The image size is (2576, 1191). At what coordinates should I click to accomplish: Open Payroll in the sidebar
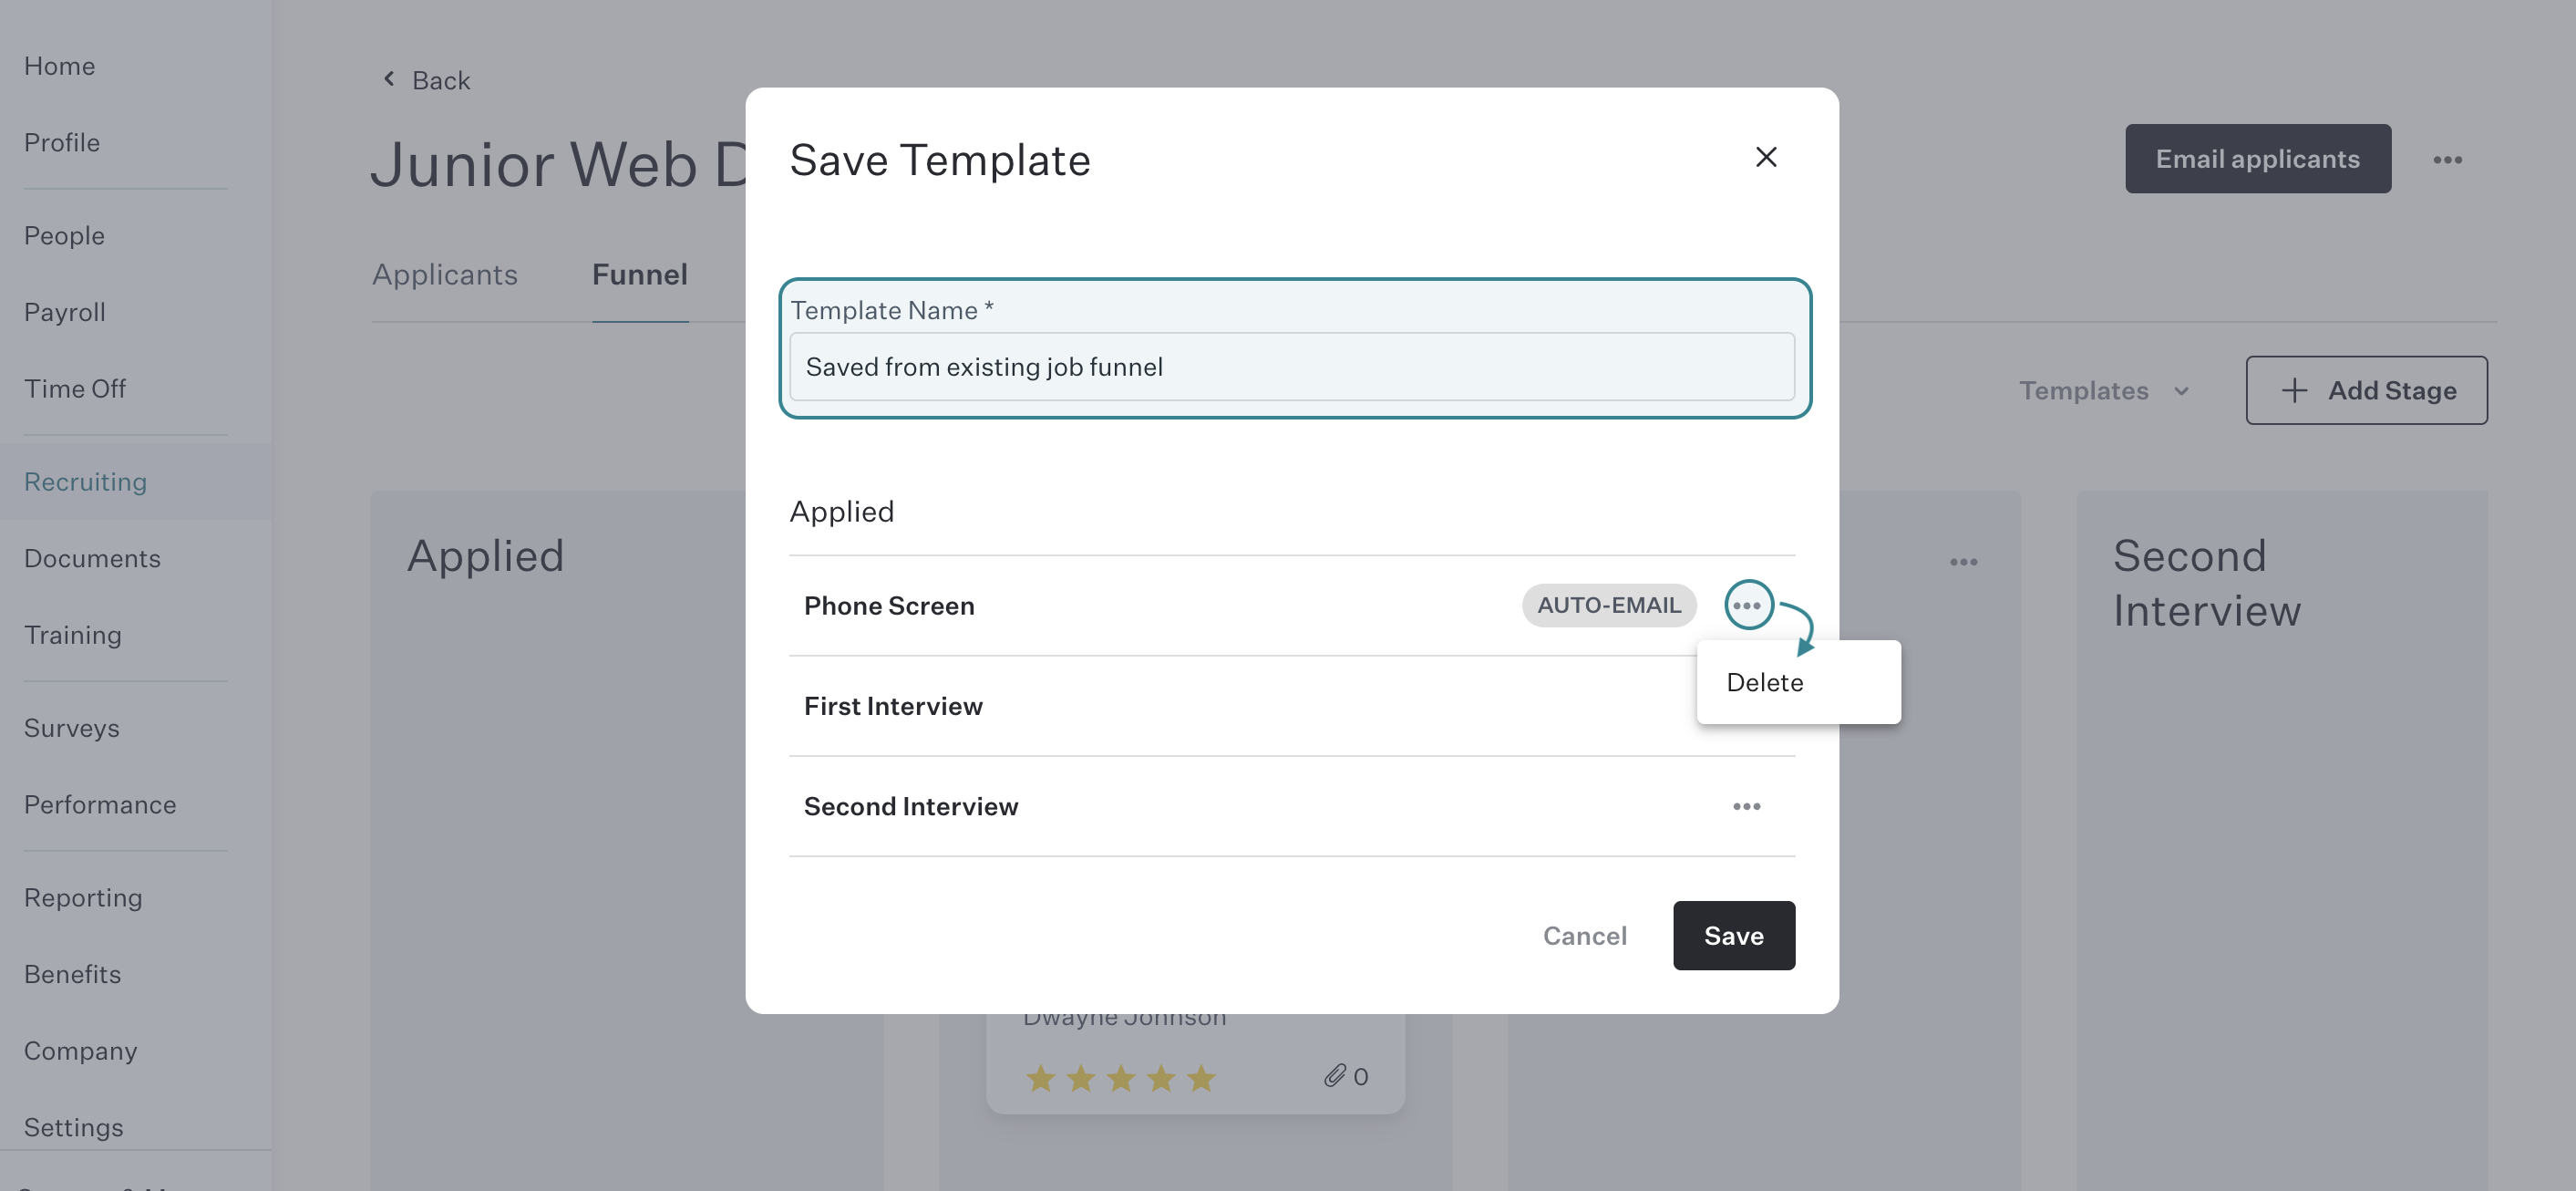coord(64,311)
